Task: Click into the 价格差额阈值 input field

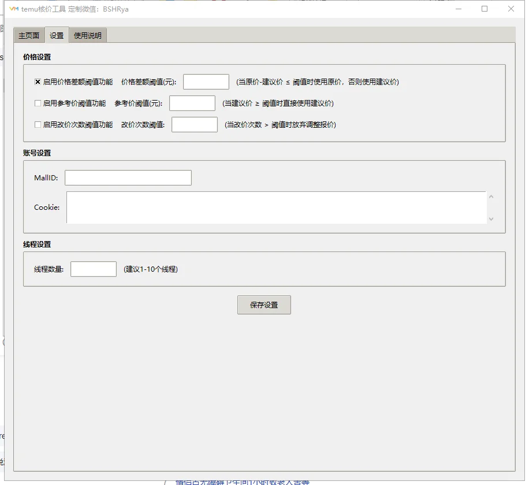Action: point(206,82)
